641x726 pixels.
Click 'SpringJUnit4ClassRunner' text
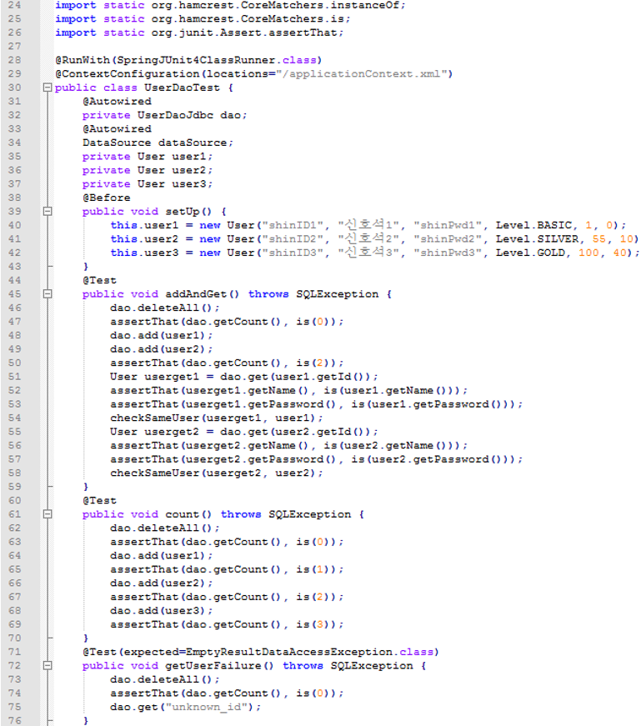pos(197,60)
